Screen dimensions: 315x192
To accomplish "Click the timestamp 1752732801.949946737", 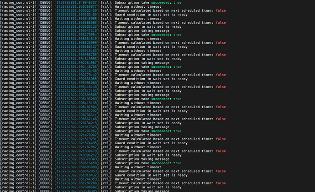I will 76,3.
